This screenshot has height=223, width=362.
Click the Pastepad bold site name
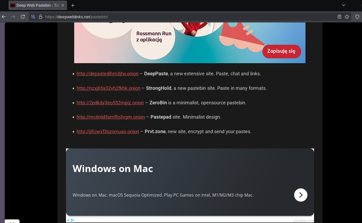(161, 117)
